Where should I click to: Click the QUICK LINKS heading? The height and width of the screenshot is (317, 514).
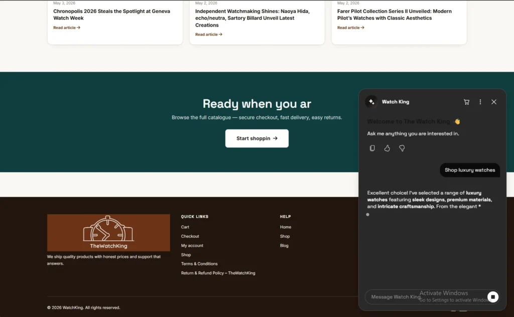(x=195, y=217)
